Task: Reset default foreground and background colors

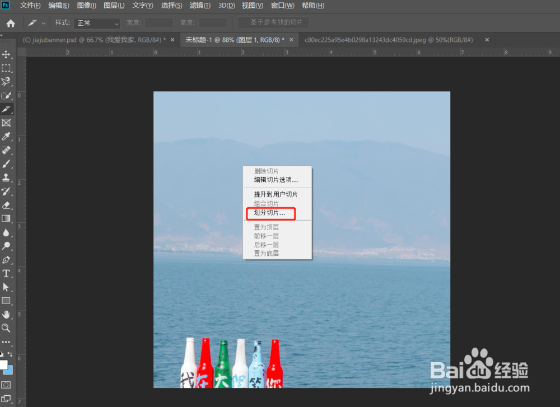Action: pos(2,353)
